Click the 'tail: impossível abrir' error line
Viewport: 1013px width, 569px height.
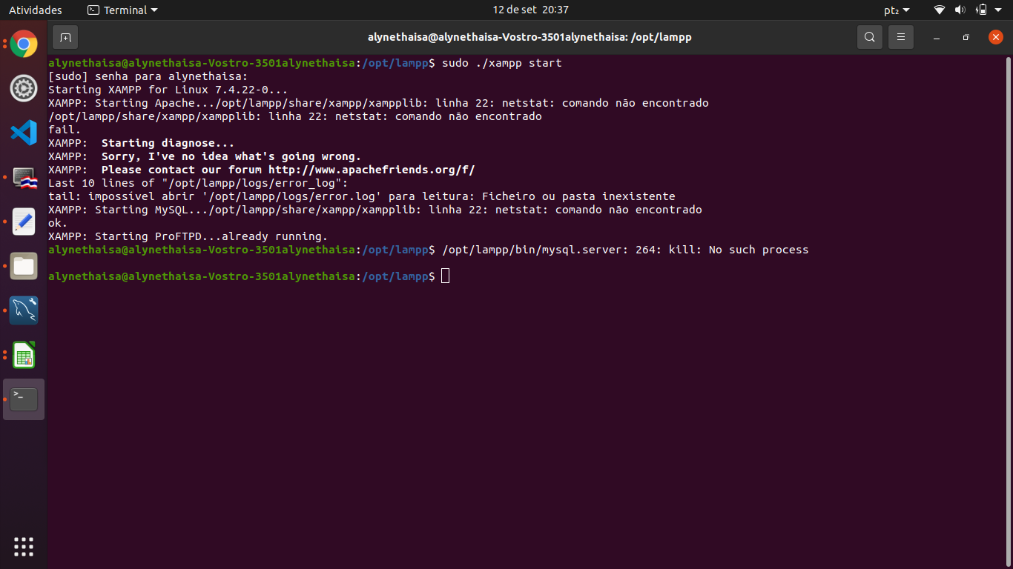coord(362,196)
